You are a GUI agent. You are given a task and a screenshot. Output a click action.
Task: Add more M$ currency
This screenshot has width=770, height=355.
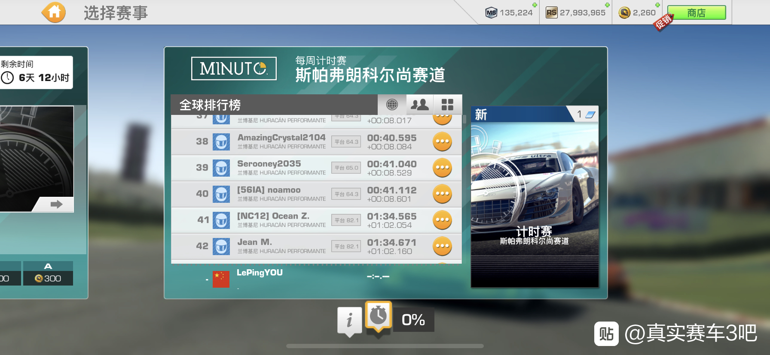coord(535,5)
